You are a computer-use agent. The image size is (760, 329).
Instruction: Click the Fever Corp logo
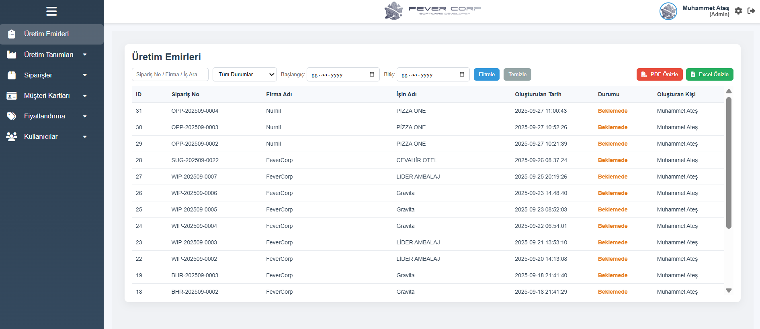click(x=432, y=11)
